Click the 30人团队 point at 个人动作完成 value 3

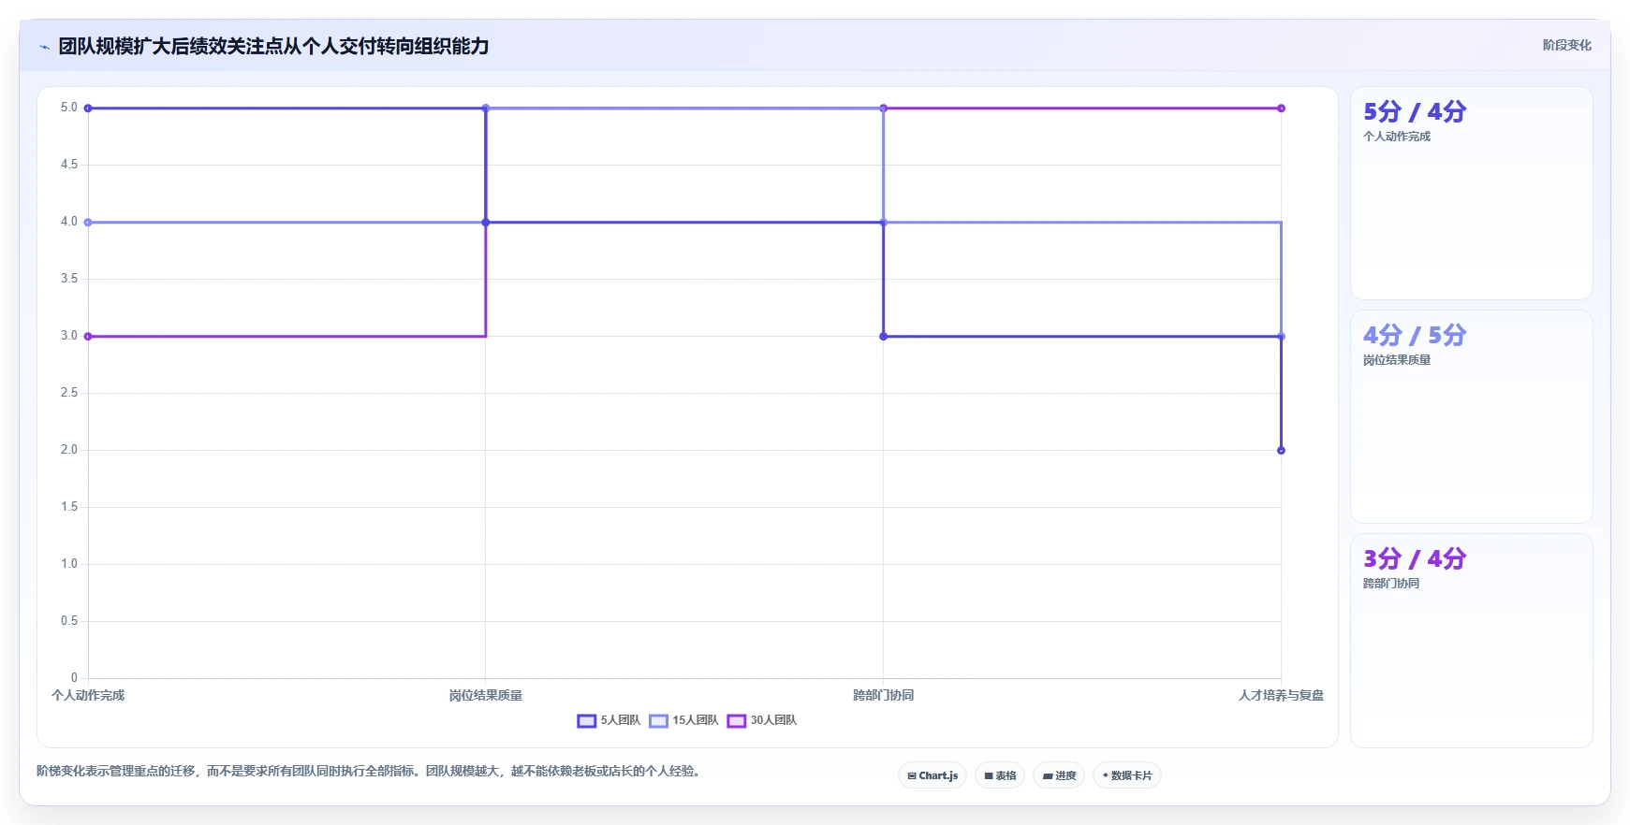click(x=88, y=337)
